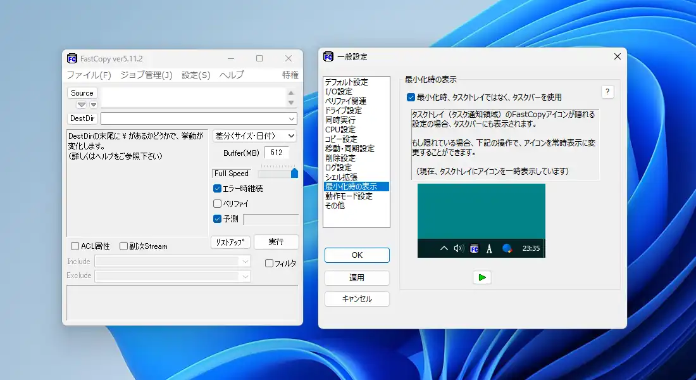Viewport: 696px width, 380px height.
Task: Click the speaker icon in the tray preview
Action: 459,248
